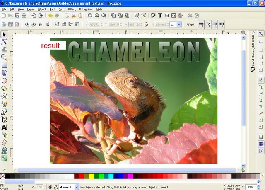The image size is (265, 190).
Task: Open Text and Font dialog icon
Action: [160, 16]
